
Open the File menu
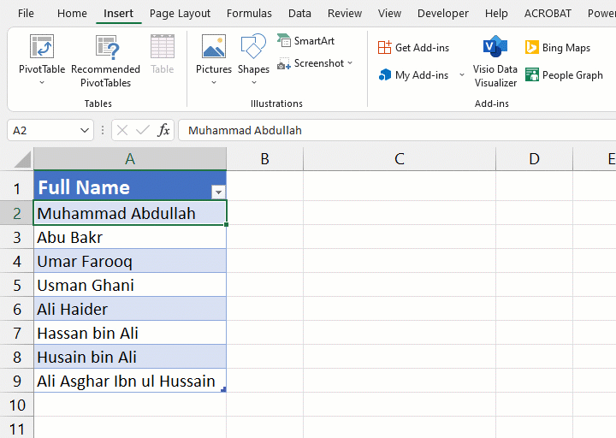coord(26,14)
